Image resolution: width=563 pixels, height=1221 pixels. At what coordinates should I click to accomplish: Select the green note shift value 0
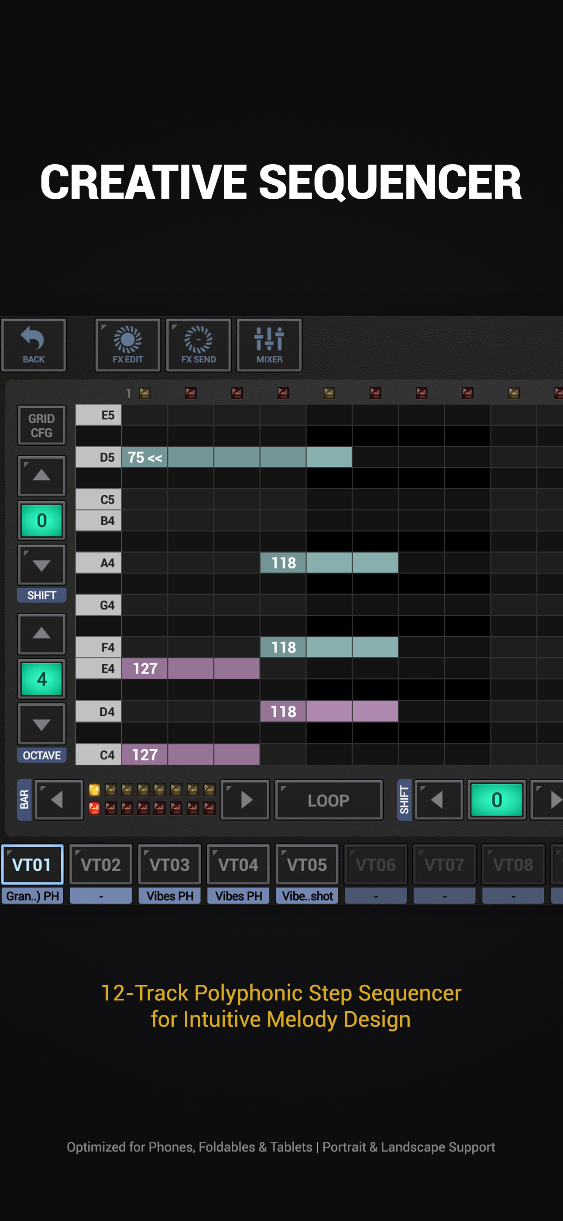point(42,521)
